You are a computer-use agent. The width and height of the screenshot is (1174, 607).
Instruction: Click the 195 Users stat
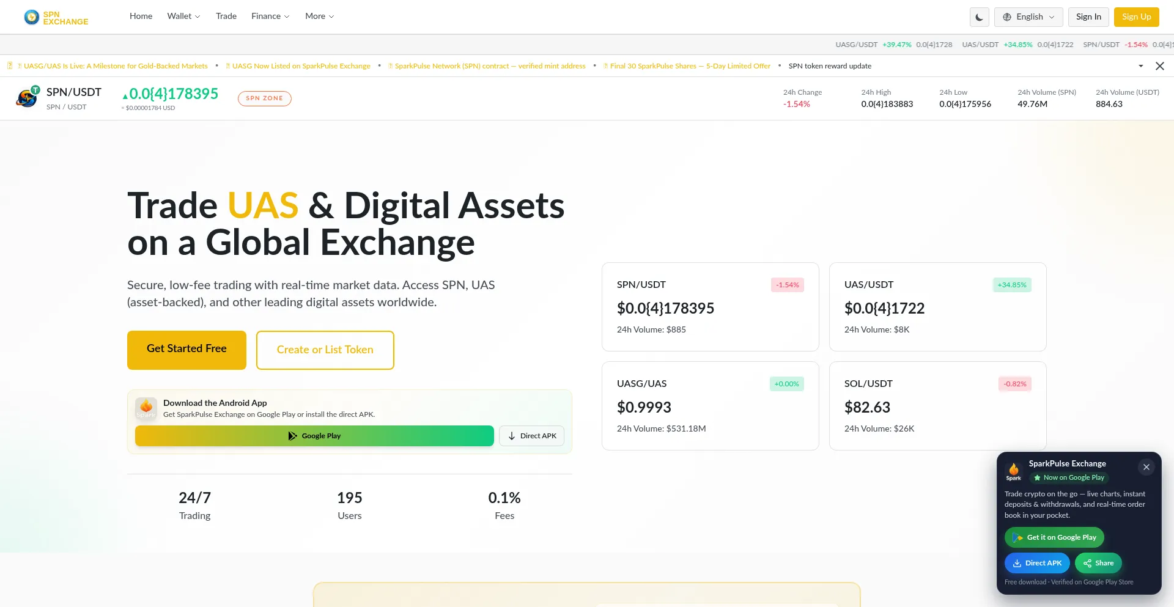click(349, 506)
